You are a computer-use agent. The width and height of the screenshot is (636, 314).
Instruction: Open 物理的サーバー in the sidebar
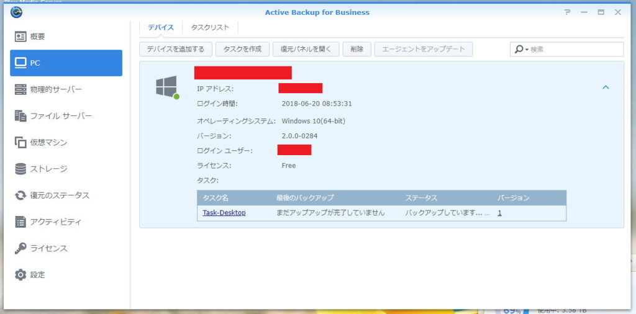pyautogui.click(x=66, y=89)
